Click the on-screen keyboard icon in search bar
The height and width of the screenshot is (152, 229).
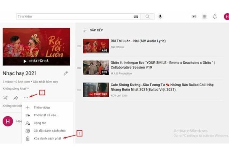pyautogui.click(x=135, y=17)
